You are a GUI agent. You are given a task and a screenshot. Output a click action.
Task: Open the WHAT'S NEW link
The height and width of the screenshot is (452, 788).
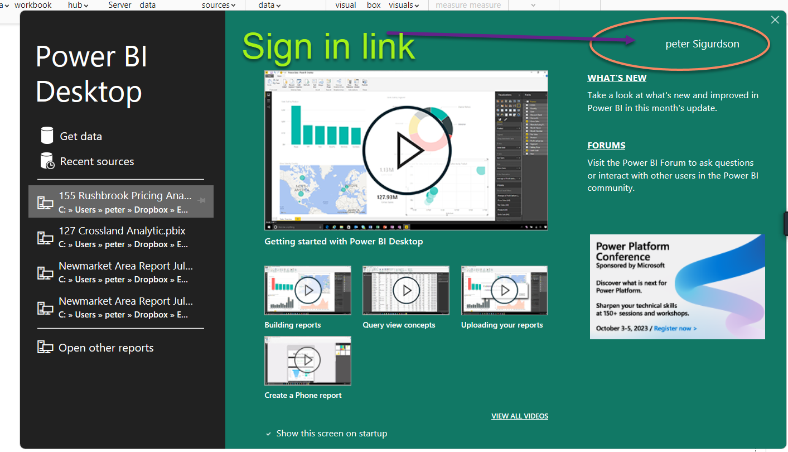click(x=617, y=78)
